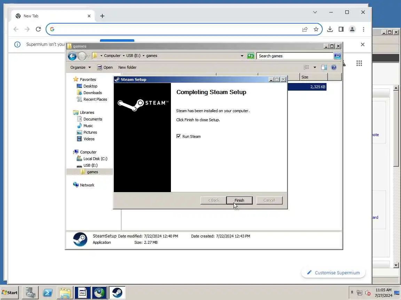Bookmark this tab with star icon
The image size is (401, 300).
click(316, 29)
